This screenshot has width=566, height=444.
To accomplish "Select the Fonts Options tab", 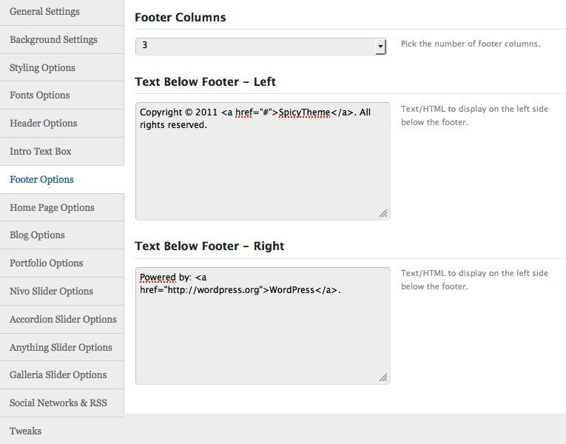I will [40, 95].
